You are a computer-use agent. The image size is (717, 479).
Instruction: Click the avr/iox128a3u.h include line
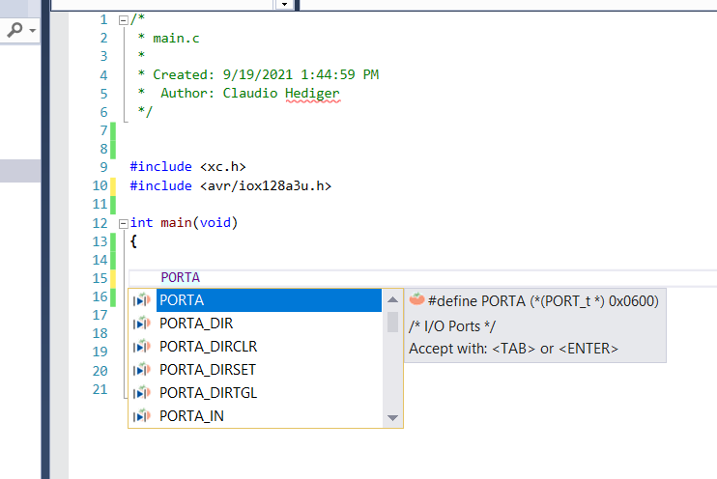(x=230, y=186)
